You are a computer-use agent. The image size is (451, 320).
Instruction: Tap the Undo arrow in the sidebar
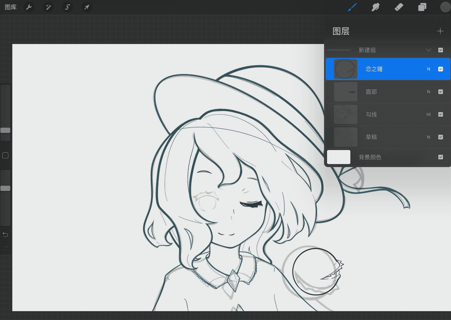(x=5, y=234)
